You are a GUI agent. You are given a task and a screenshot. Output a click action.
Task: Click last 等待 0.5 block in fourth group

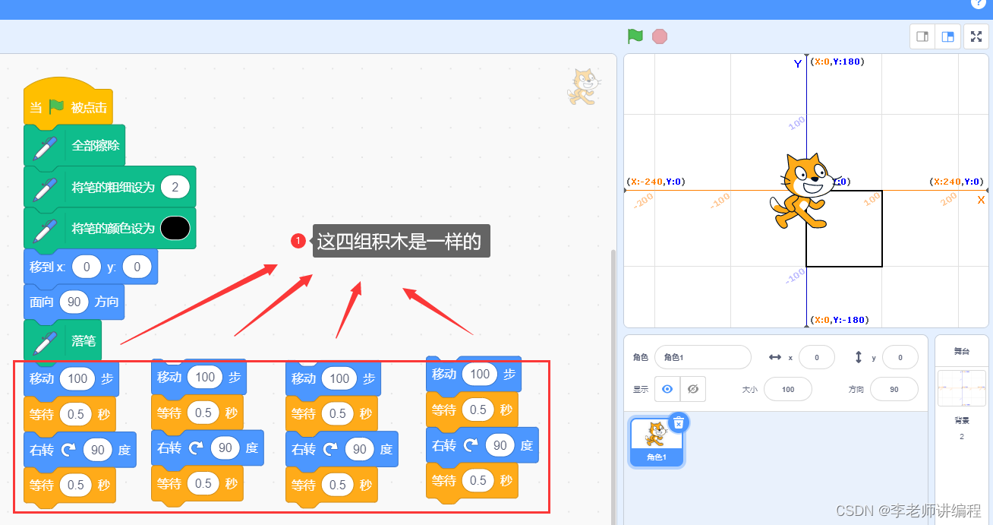coord(472,481)
